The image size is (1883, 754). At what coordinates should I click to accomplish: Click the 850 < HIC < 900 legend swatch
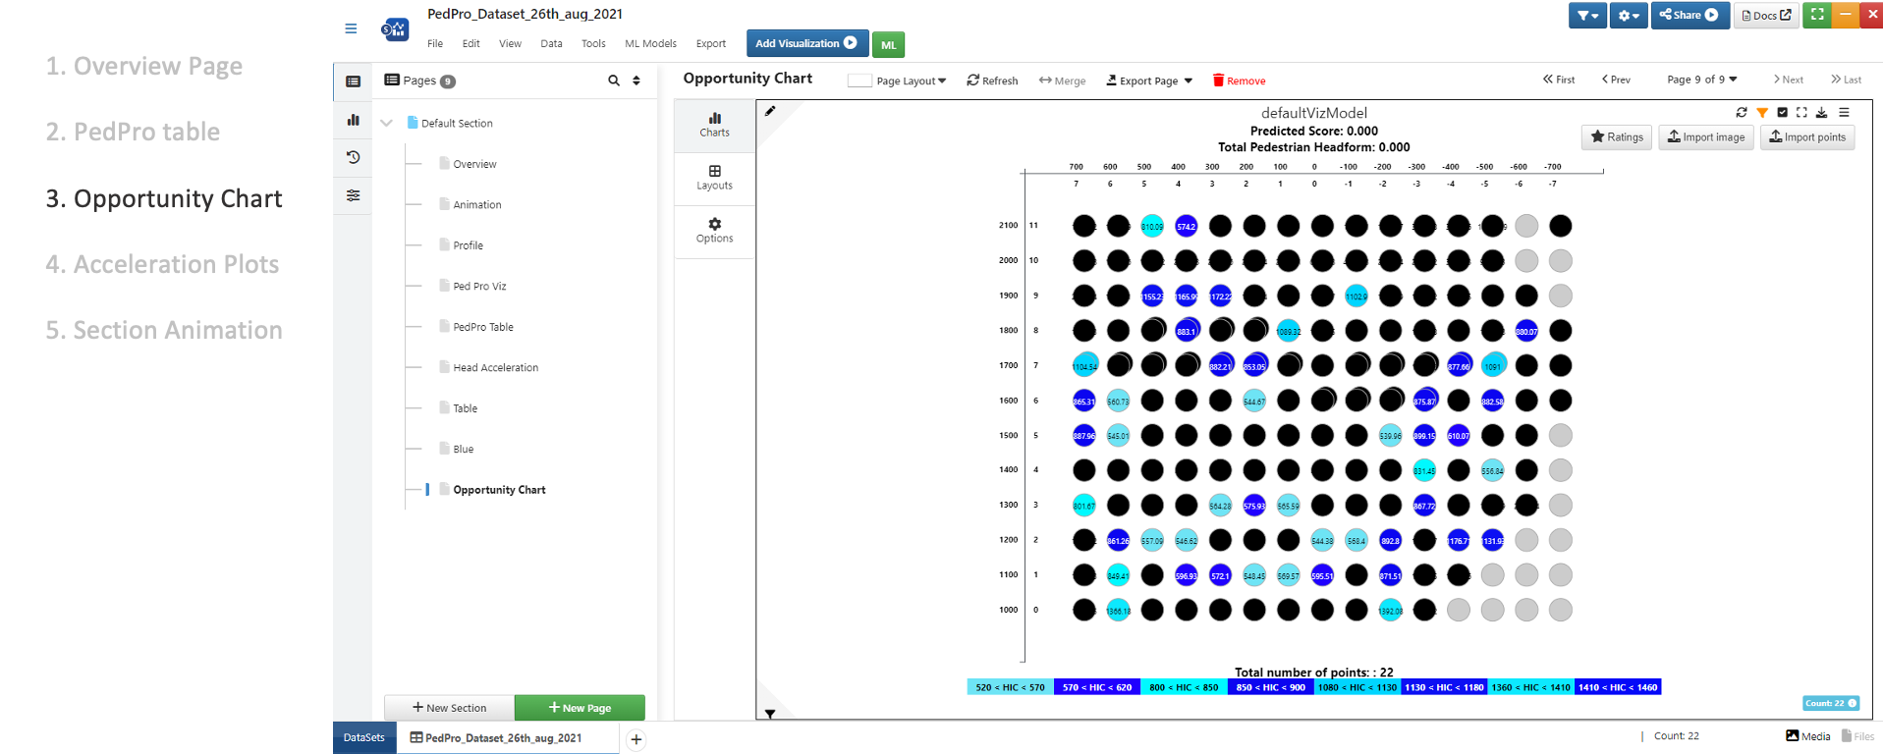click(1271, 687)
